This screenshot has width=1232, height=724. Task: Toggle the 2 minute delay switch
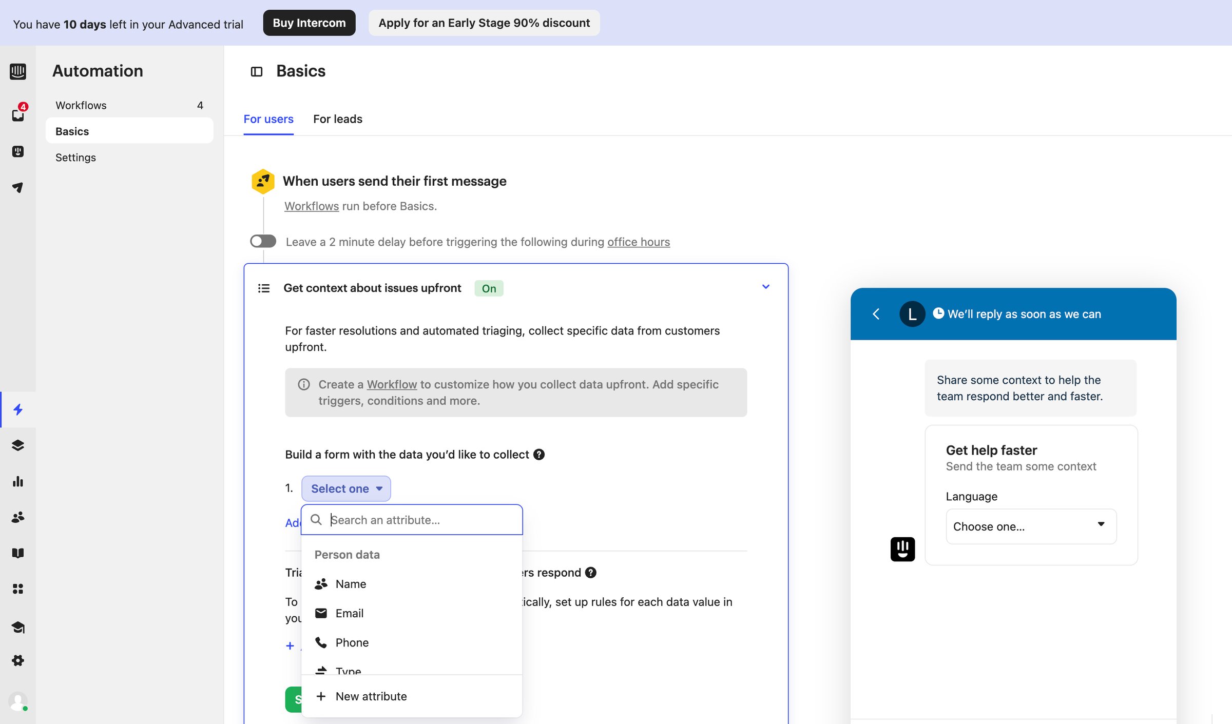click(263, 241)
